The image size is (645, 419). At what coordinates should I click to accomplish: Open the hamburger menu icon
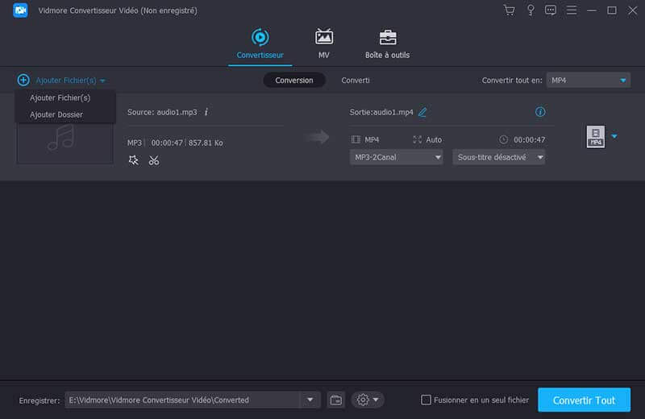(572, 10)
